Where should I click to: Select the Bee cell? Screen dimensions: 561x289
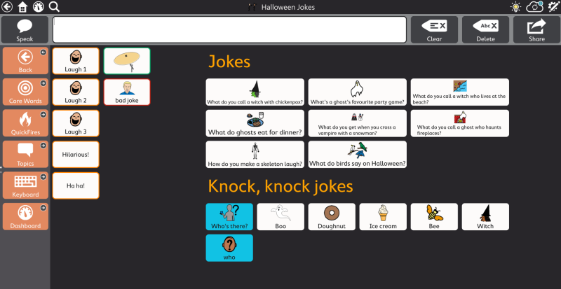pos(434,216)
